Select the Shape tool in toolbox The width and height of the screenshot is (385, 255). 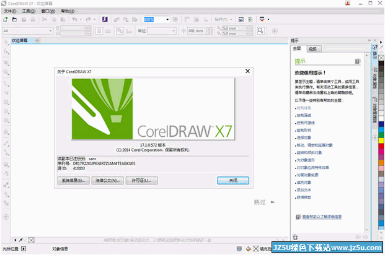click(x=6, y=52)
